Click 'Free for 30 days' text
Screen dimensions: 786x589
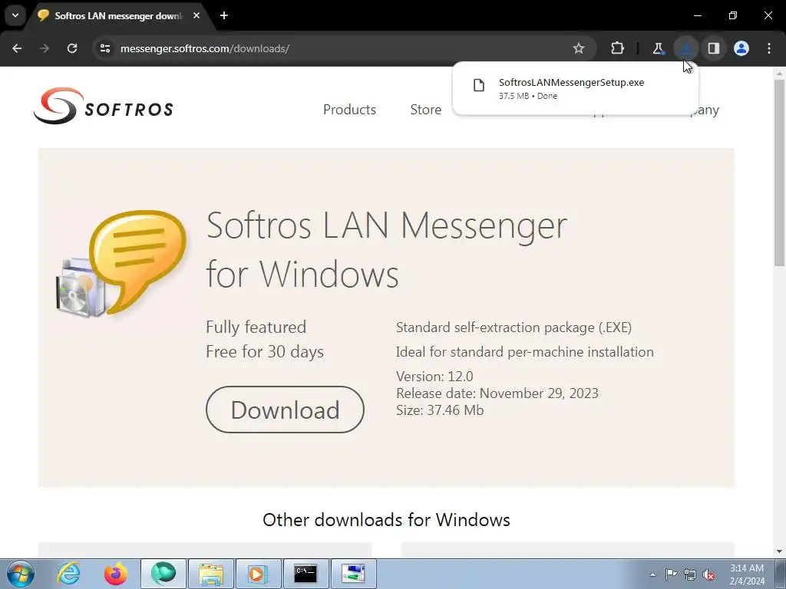(x=265, y=351)
